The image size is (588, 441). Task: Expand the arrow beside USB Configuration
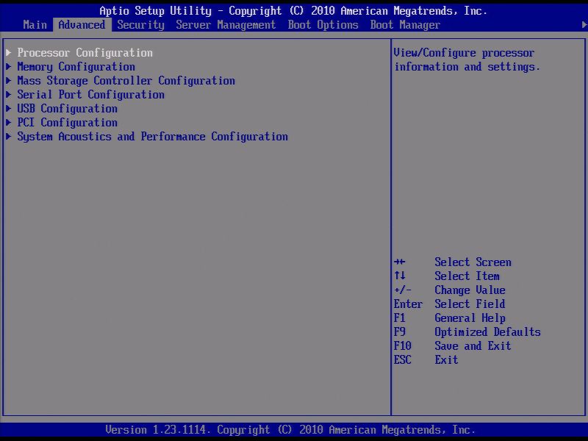9,108
